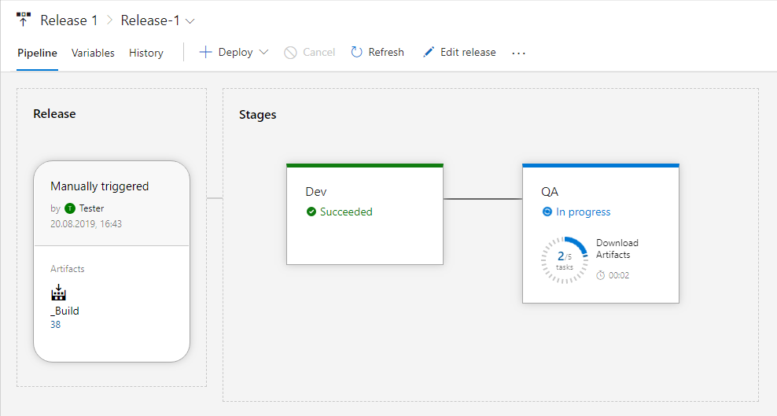Open the build number 38 link
The image size is (777, 416).
pos(56,324)
